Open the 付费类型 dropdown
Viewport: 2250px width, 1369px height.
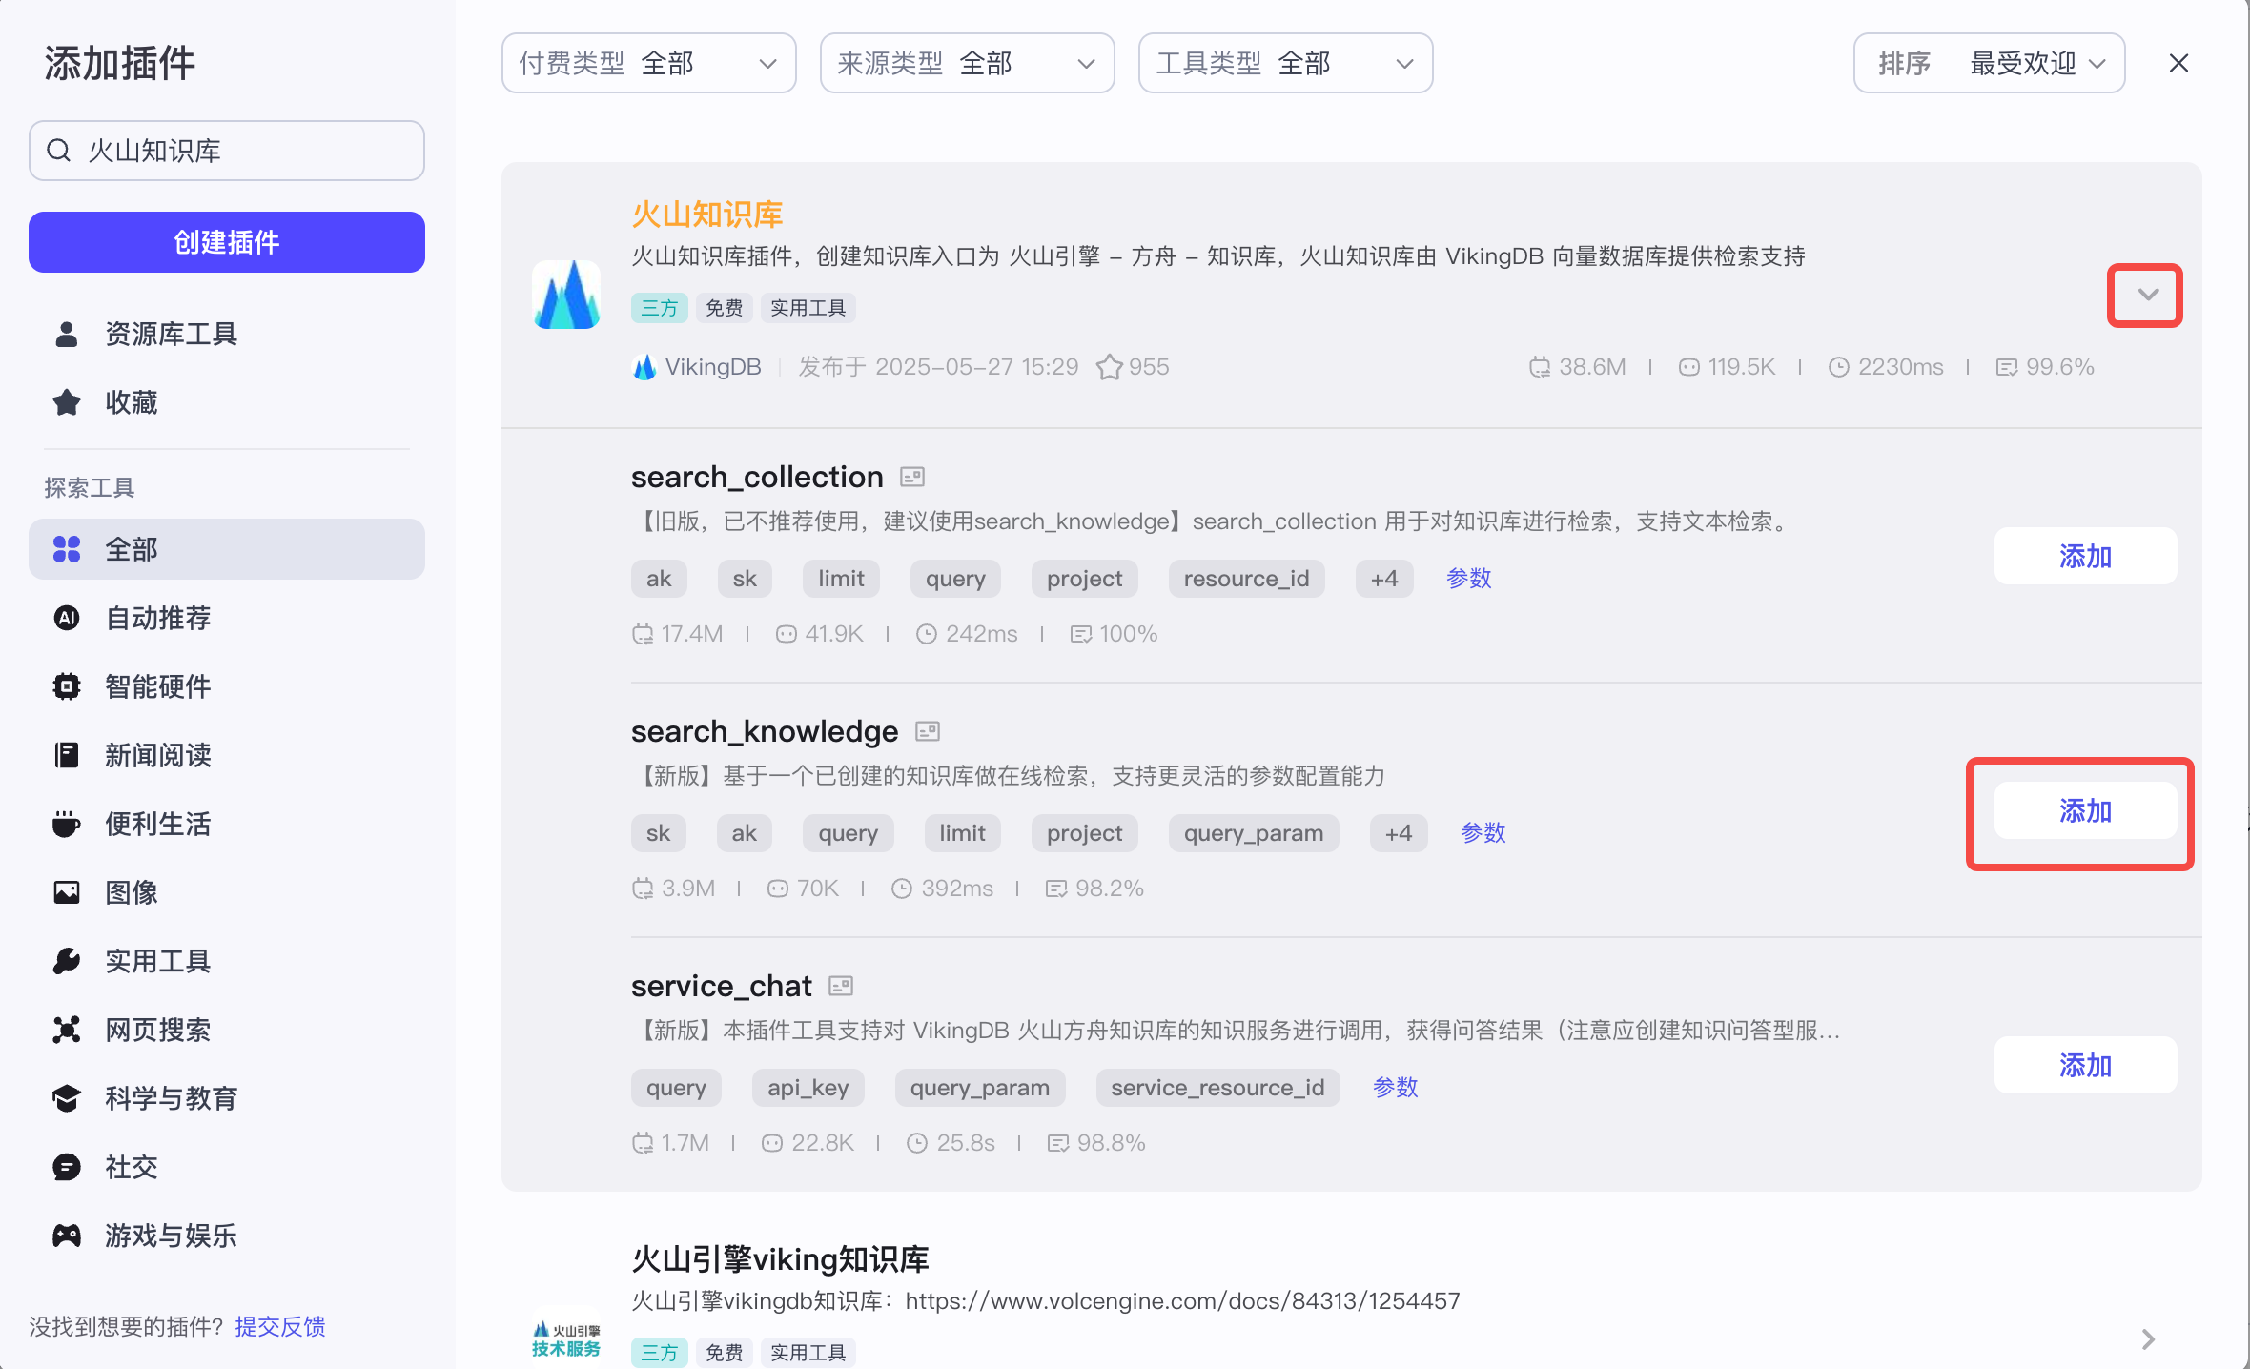[x=649, y=63]
